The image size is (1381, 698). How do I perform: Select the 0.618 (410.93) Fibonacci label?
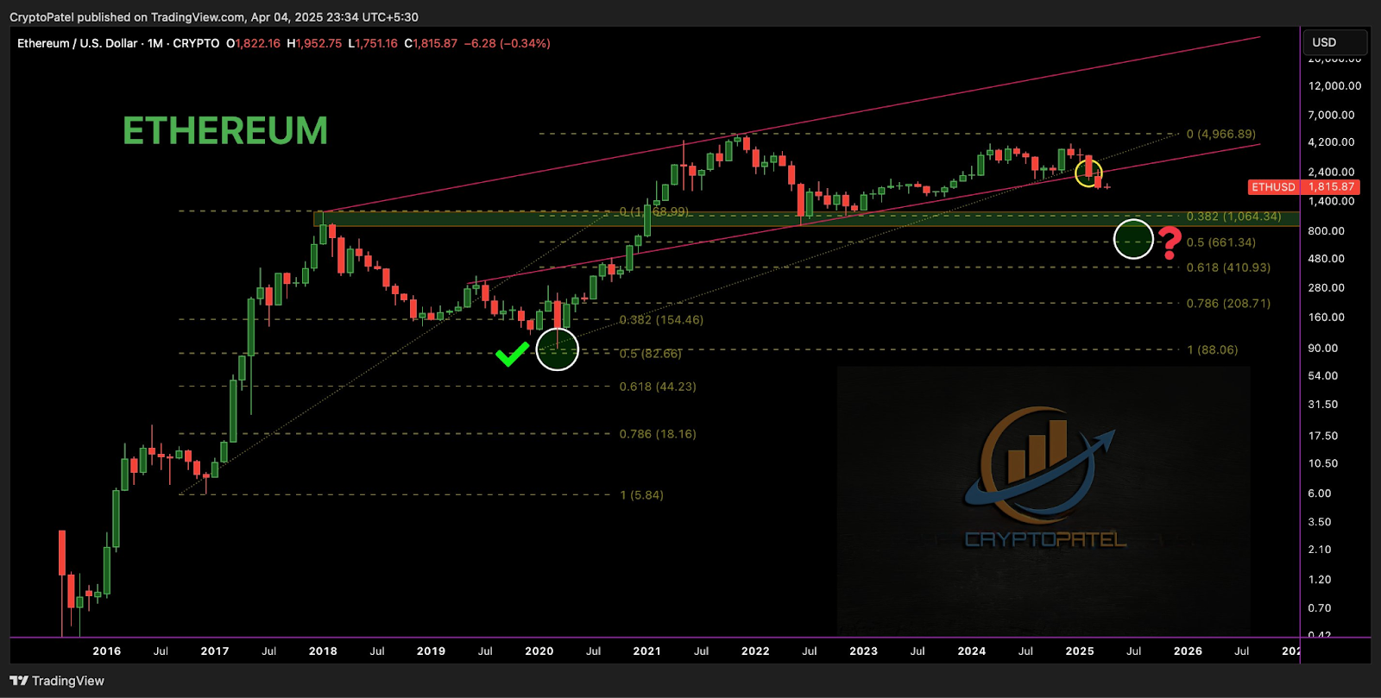tap(1228, 267)
